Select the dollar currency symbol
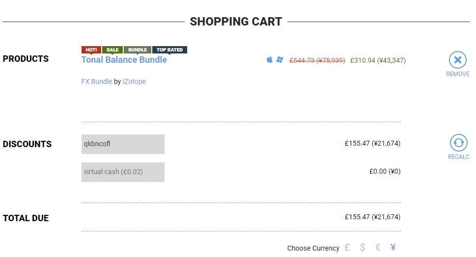The width and height of the screenshot is (476, 257). (x=363, y=248)
